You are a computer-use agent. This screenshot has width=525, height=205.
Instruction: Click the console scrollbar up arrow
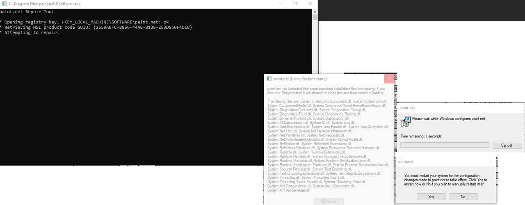point(315,11)
